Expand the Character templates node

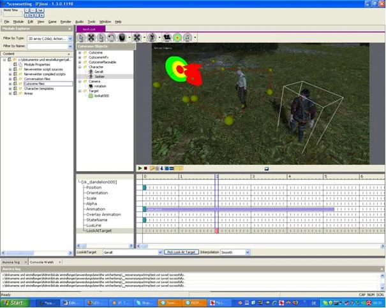click(10, 88)
